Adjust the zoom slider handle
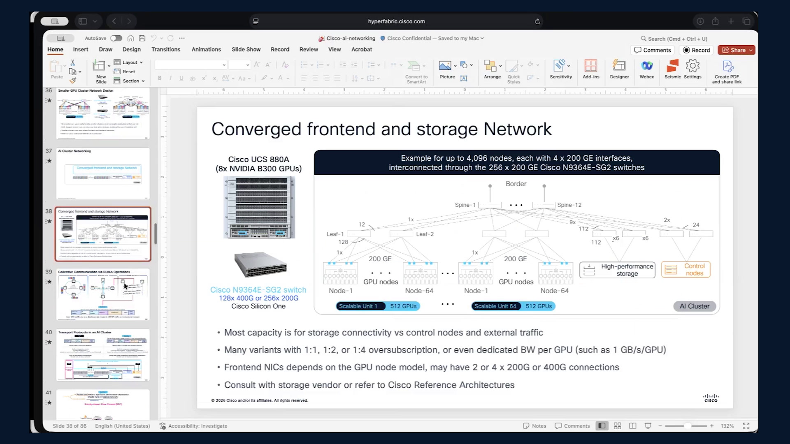Screen dimensions: 790x444 (x=687, y=426)
